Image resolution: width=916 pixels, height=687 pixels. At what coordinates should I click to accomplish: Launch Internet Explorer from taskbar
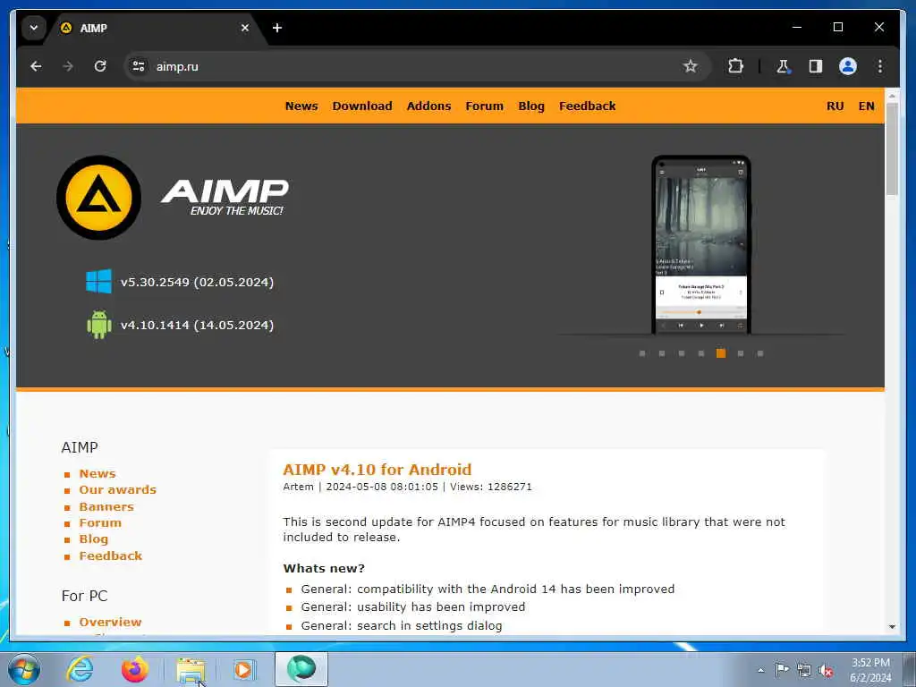click(x=80, y=669)
